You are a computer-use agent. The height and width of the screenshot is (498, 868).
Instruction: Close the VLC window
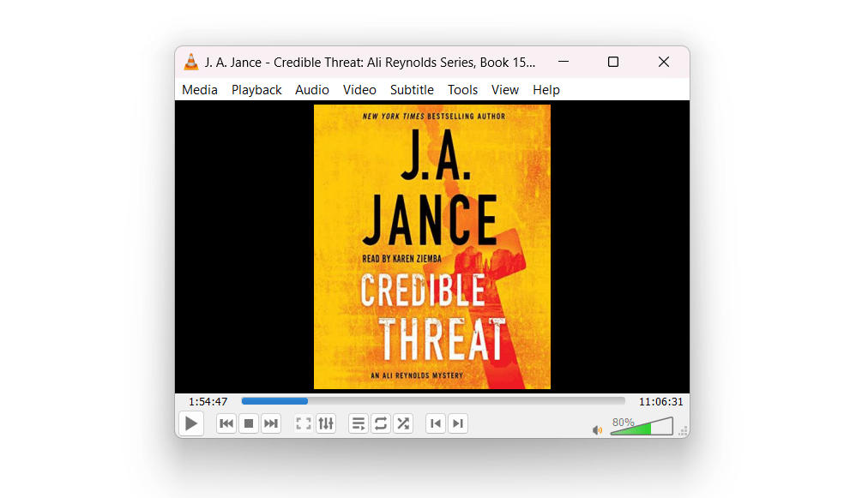tap(664, 62)
